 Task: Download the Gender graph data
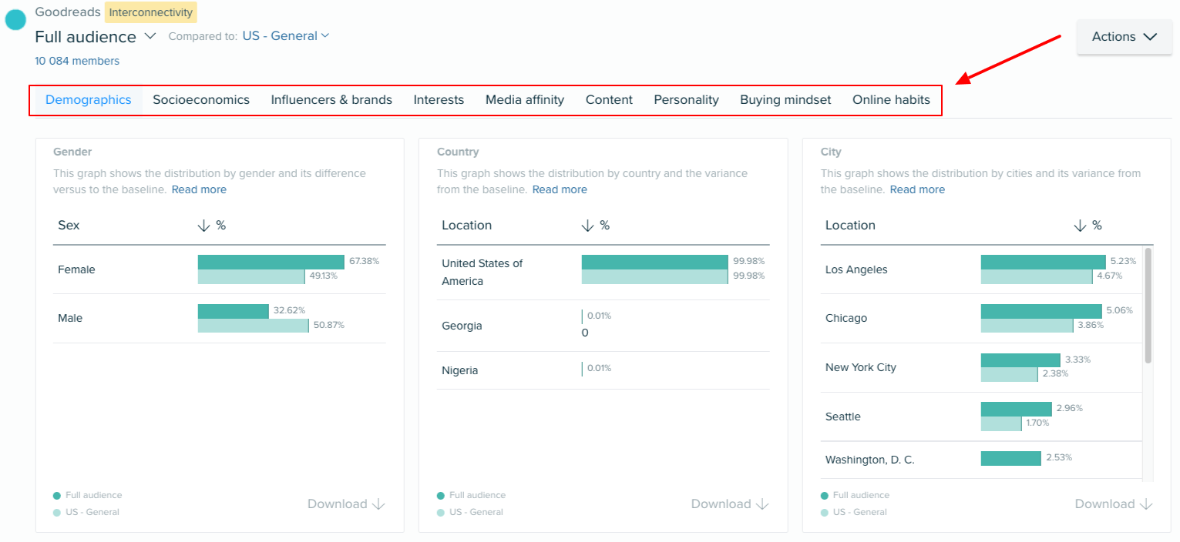(345, 504)
